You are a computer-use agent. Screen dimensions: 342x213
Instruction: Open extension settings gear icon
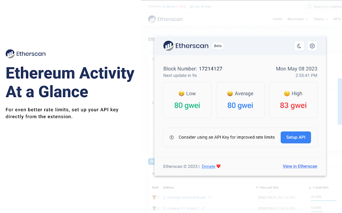312,46
